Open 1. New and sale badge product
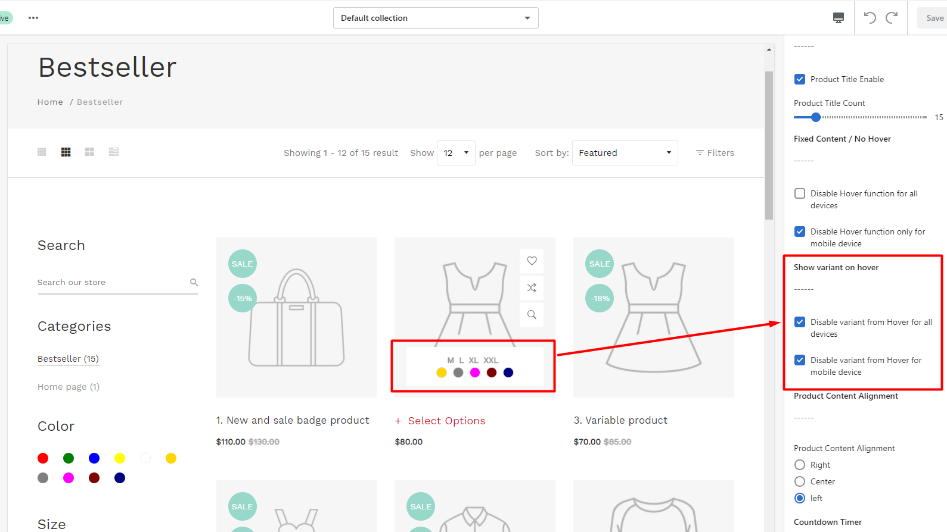 click(293, 420)
